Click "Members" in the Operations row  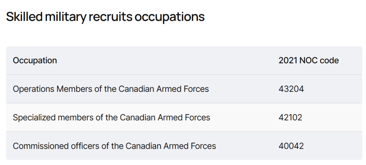click(x=72, y=89)
